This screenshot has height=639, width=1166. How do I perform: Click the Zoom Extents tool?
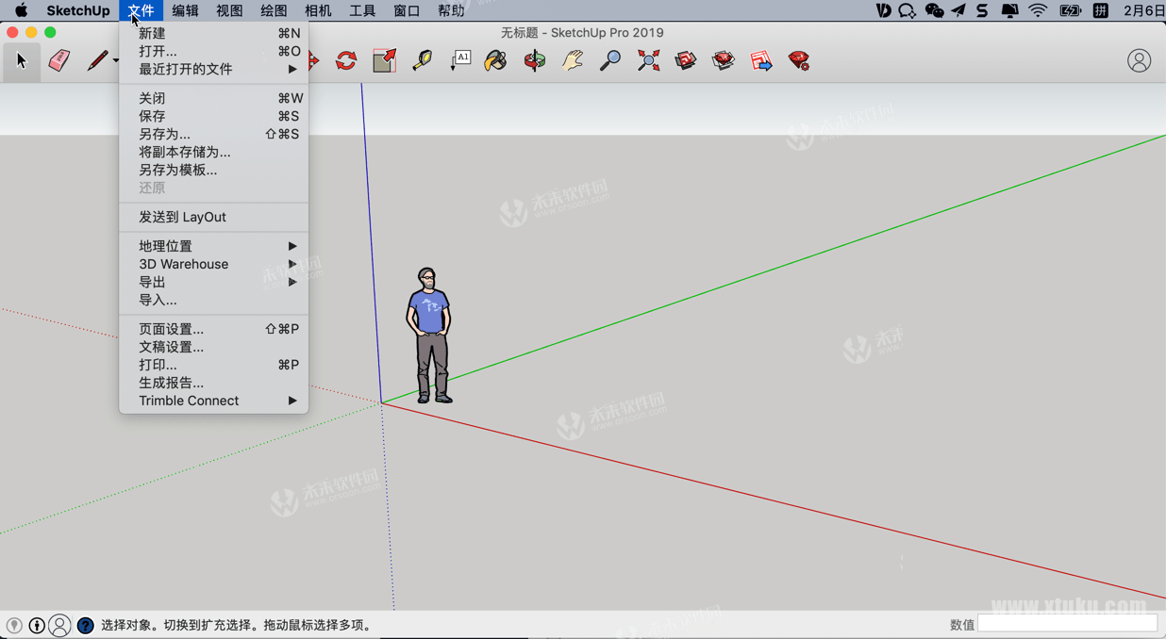[x=648, y=61]
